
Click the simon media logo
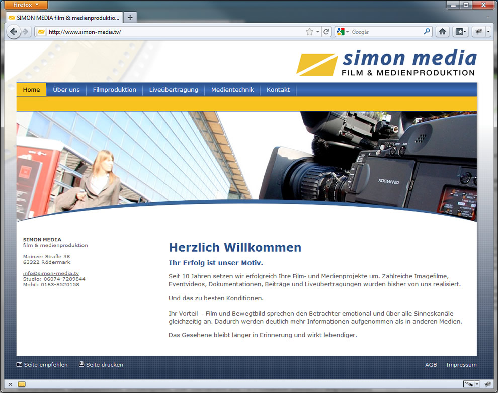coord(386,62)
